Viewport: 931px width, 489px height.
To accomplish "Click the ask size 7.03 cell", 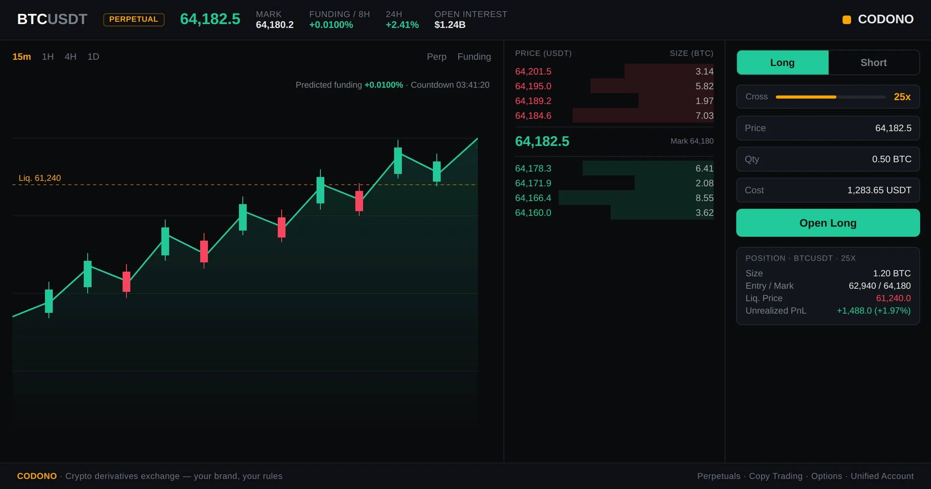I will [x=704, y=116].
